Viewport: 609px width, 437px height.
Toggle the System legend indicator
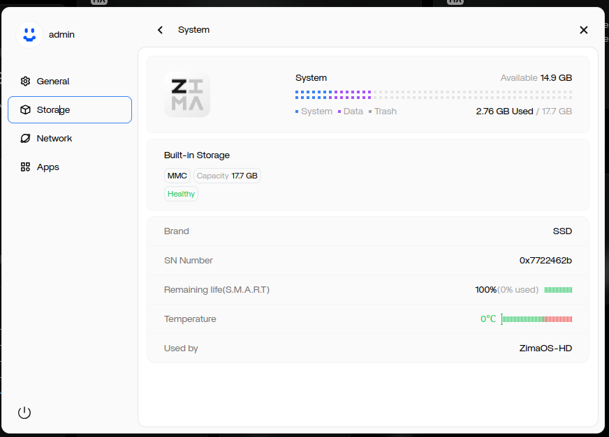[314, 111]
